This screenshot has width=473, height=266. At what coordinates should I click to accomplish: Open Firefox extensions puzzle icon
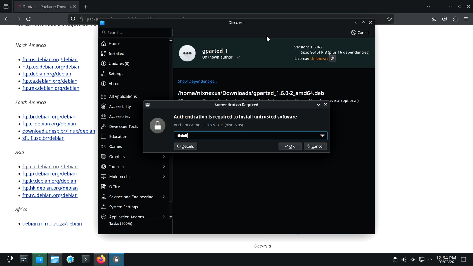click(x=455, y=19)
